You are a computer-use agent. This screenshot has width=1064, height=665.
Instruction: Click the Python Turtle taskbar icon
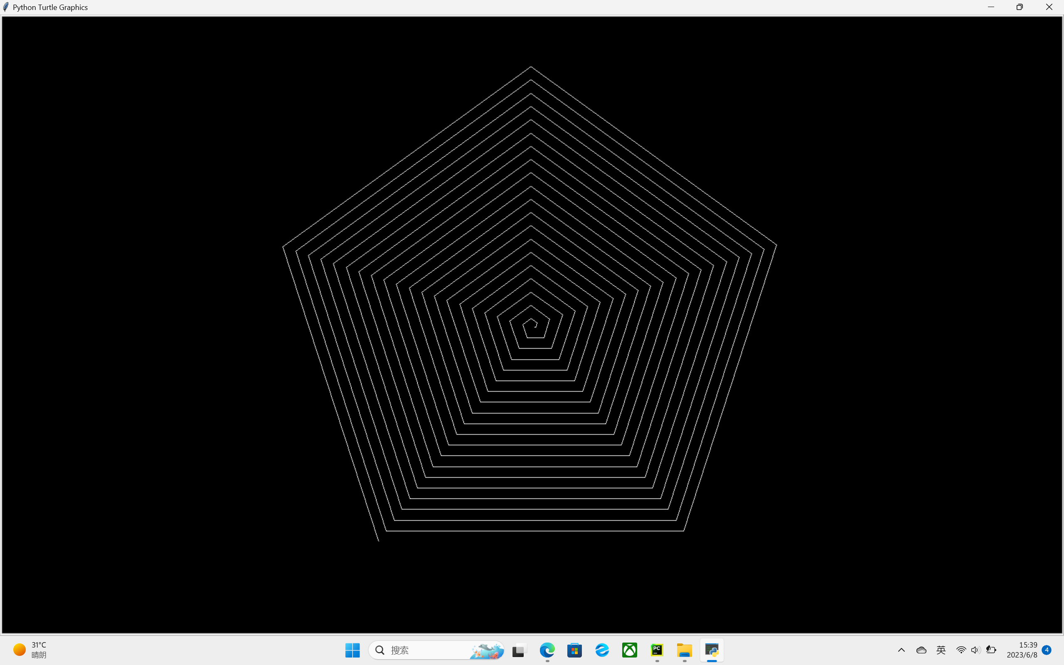coord(712,650)
